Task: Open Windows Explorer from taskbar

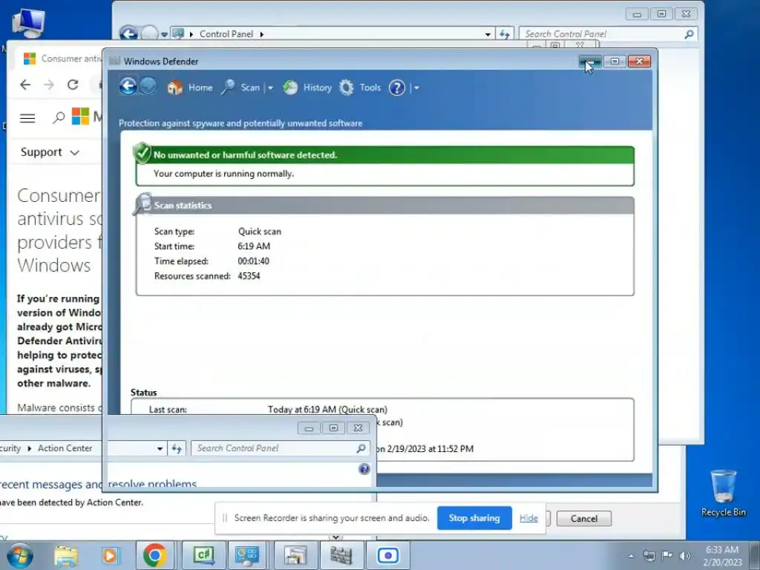Action: tap(66, 555)
